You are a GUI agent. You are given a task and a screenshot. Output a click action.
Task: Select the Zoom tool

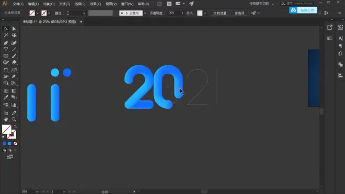pos(14,120)
